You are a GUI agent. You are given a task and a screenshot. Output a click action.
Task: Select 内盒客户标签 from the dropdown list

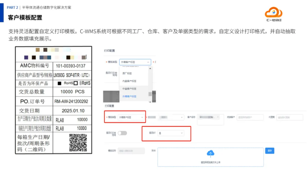(129, 81)
